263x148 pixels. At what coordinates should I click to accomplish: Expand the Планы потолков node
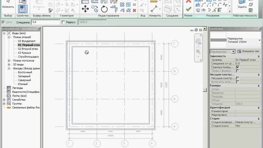tap(9, 60)
